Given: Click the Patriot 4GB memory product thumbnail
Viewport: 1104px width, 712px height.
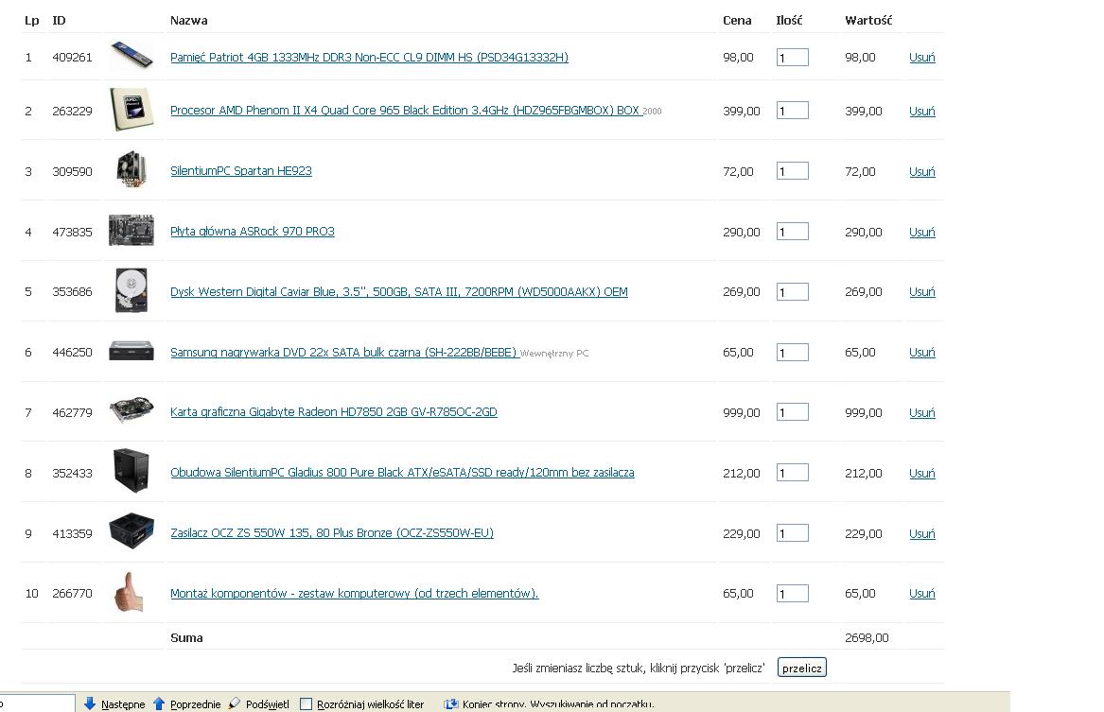Looking at the screenshot, I should pos(131,55).
